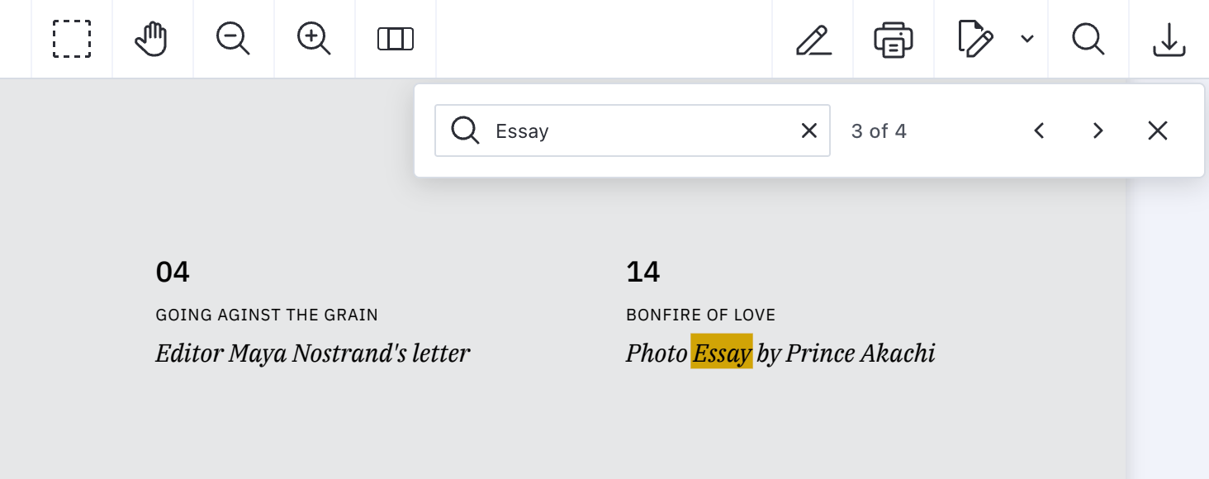
Task: Go to next search match
Action: pyautogui.click(x=1098, y=130)
